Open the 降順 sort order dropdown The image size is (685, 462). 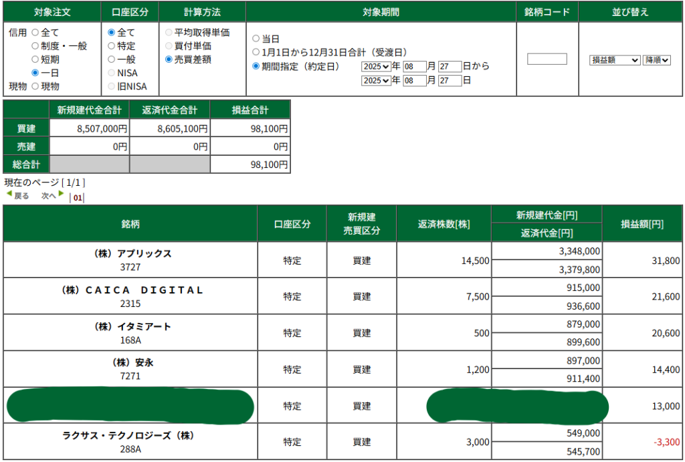[657, 60]
